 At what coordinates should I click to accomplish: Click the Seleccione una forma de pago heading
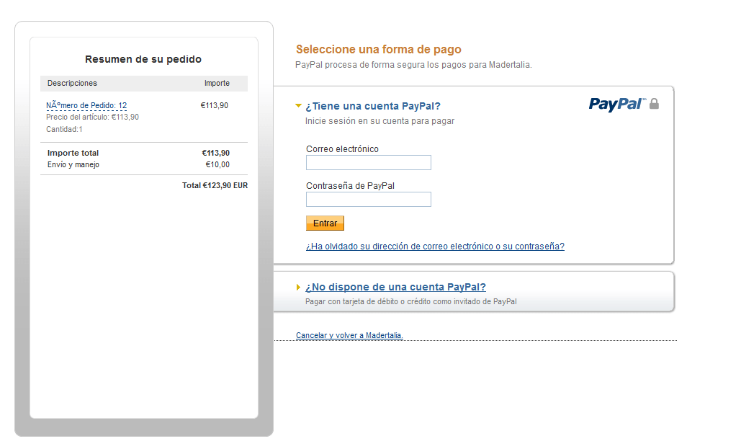pos(379,49)
